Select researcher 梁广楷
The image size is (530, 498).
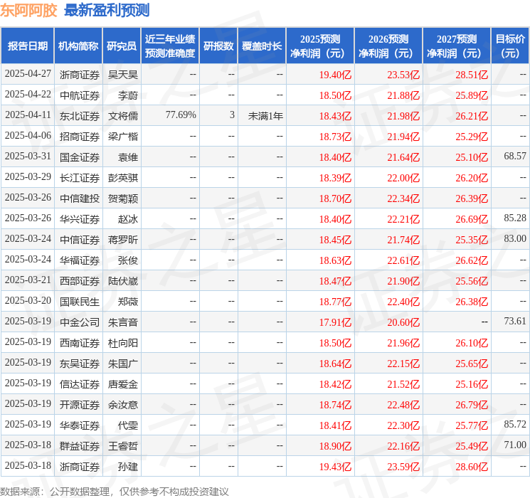coord(122,137)
